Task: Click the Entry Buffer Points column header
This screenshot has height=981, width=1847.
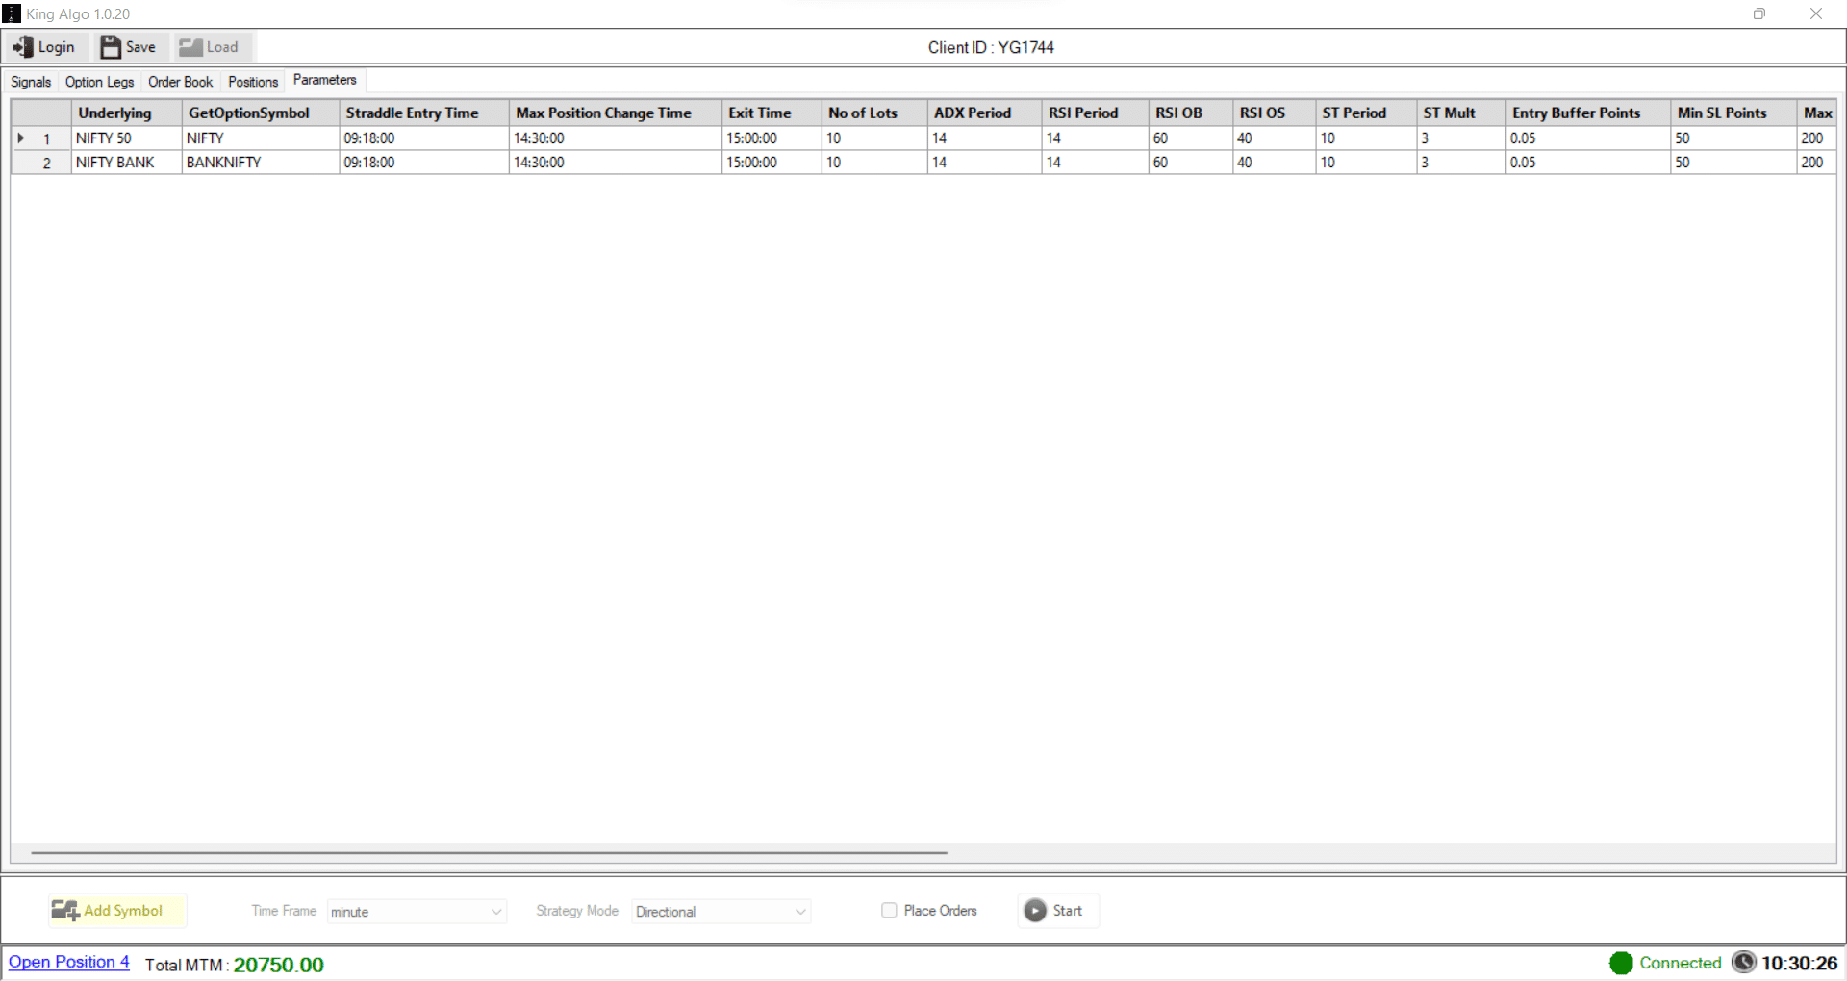Action: tap(1588, 113)
